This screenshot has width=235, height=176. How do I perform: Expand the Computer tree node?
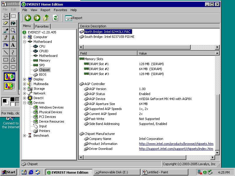coord(25,37)
